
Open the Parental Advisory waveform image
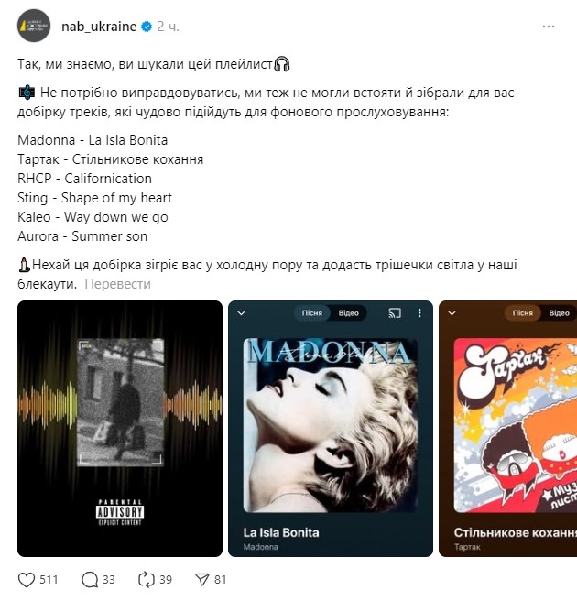point(120,429)
